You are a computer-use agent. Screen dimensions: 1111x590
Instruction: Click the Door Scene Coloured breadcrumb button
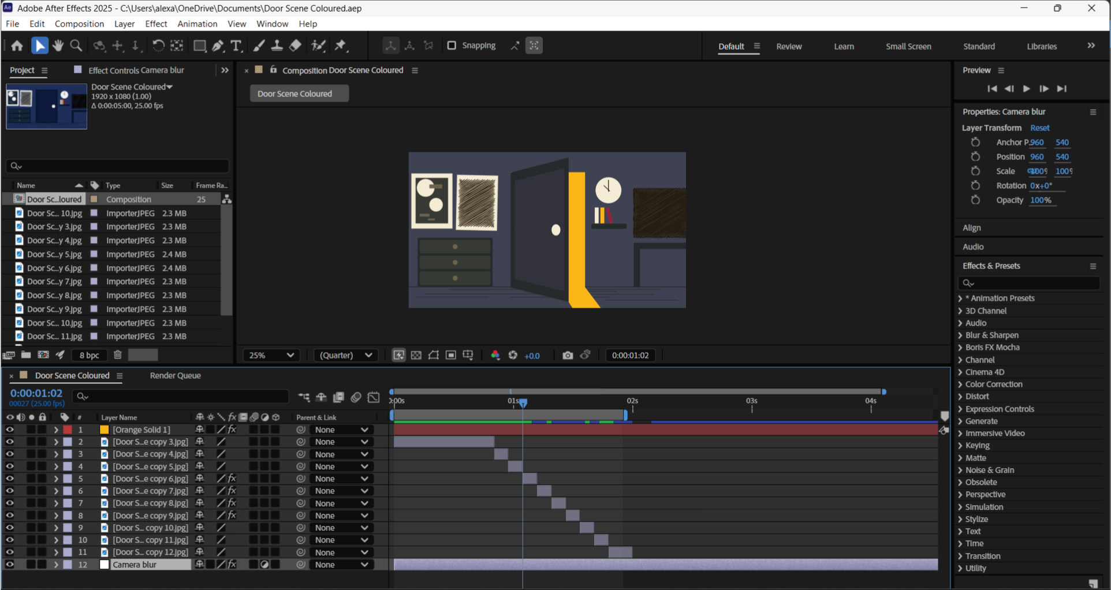(x=299, y=94)
